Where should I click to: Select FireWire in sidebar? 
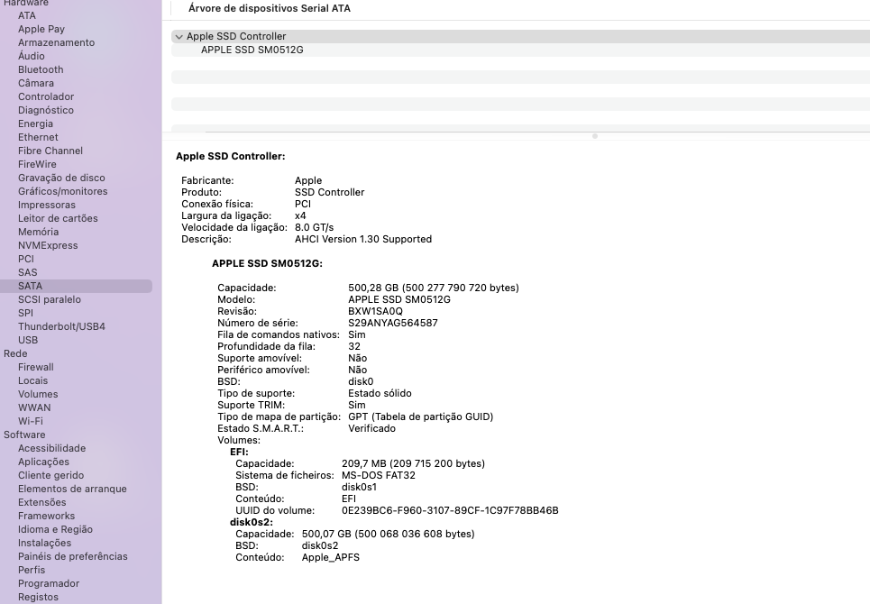point(37,164)
